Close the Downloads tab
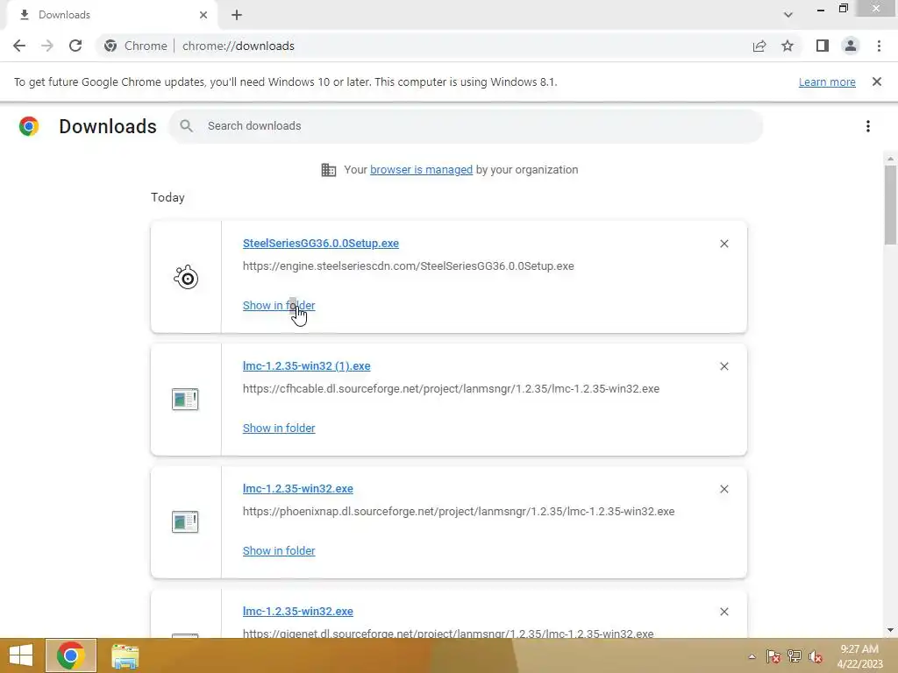The width and height of the screenshot is (898, 673). click(x=203, y=15)
